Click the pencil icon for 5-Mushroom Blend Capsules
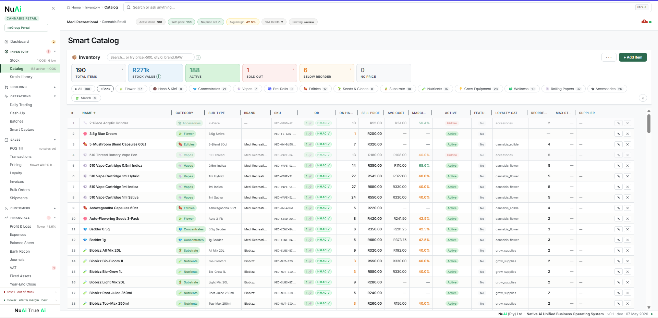The height and width of the screenshot is (318, 658). pyautogui.click(x=619, y=144)
